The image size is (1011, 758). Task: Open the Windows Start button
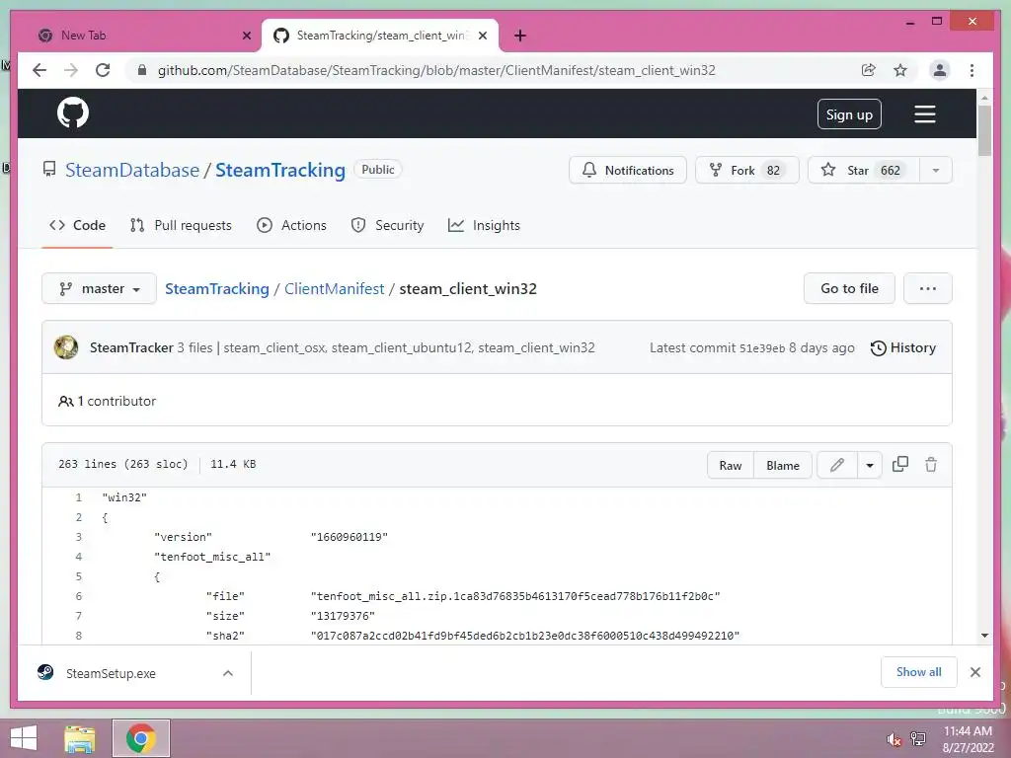[x=24, y=738]
